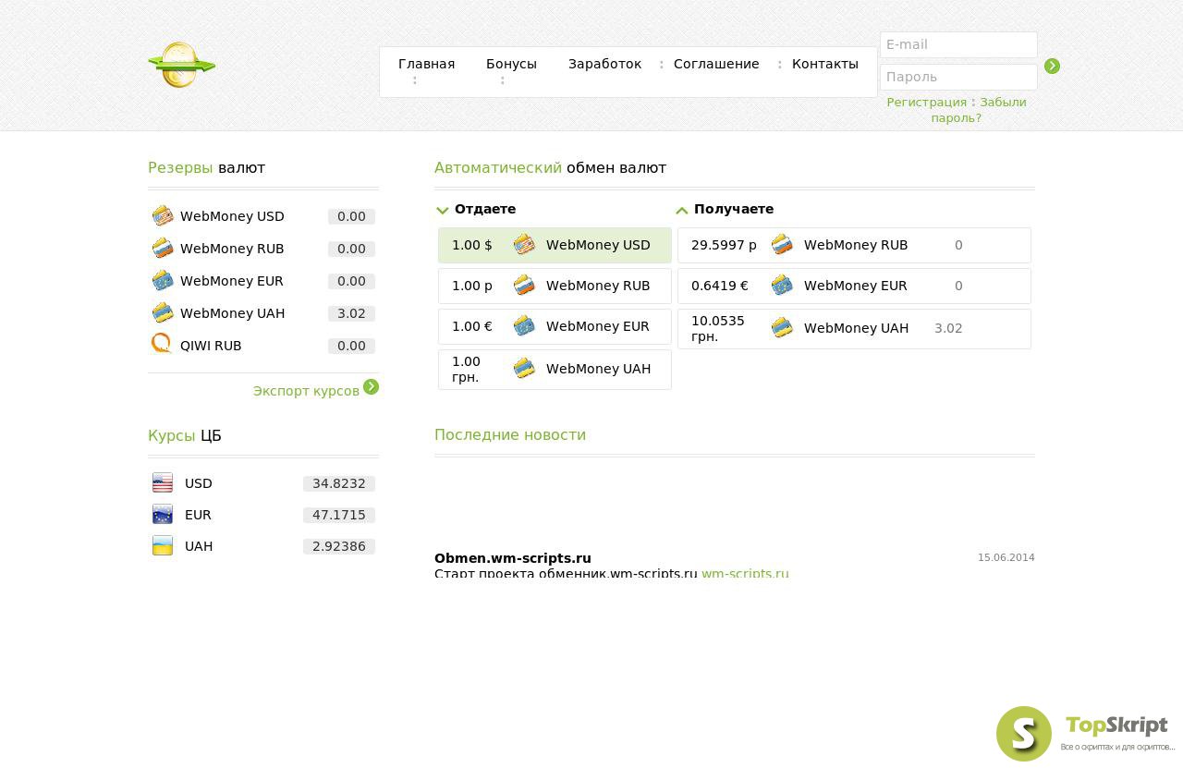Click the Obmen.wm-scripts.ru news headline

click(513, 558)
